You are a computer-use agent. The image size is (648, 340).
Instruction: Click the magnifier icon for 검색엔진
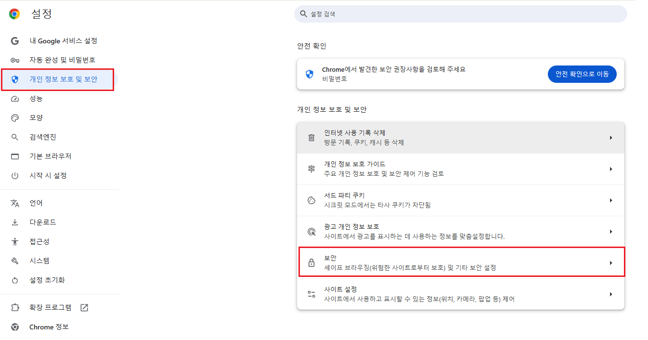(15, 137)
